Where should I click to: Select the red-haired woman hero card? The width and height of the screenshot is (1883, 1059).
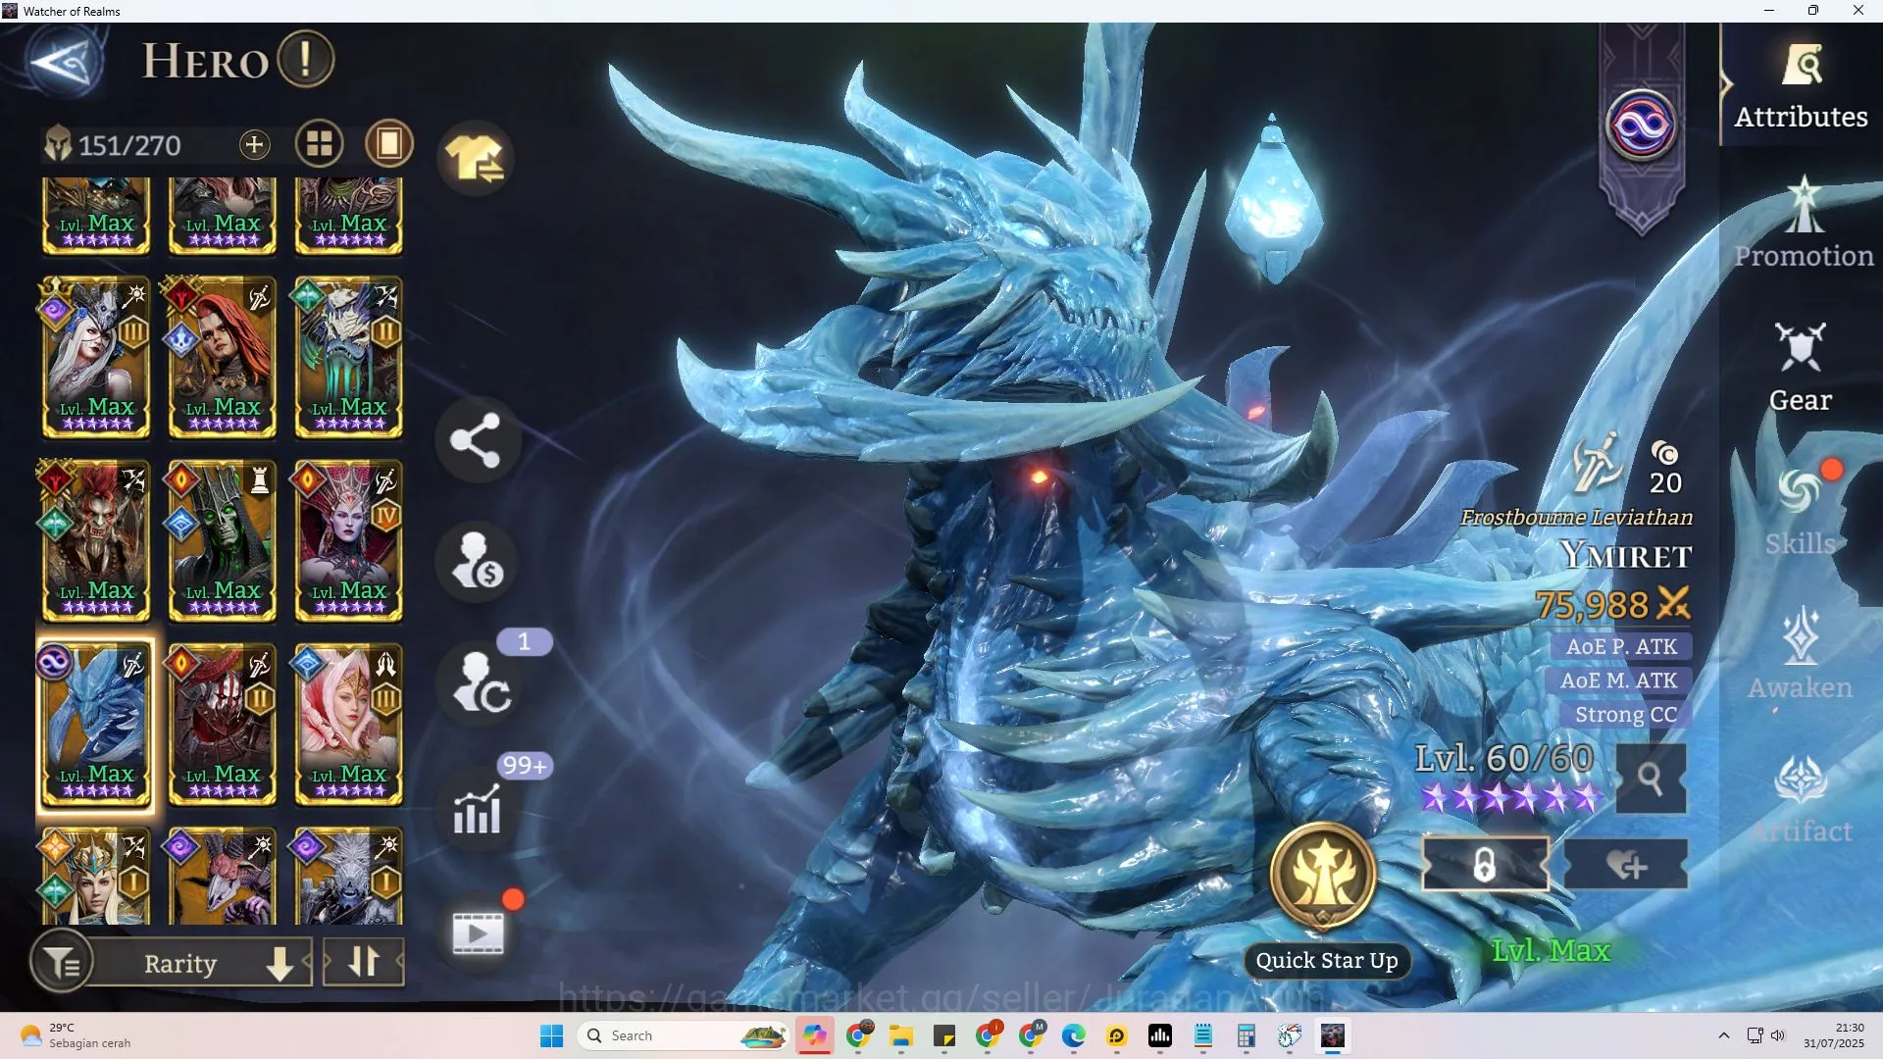click(223, 358)
